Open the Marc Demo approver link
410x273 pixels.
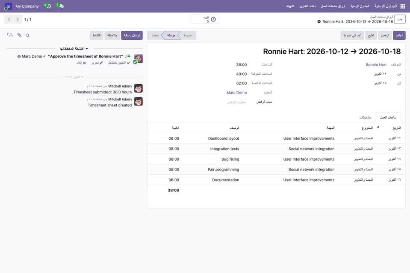tap(237, 92)
